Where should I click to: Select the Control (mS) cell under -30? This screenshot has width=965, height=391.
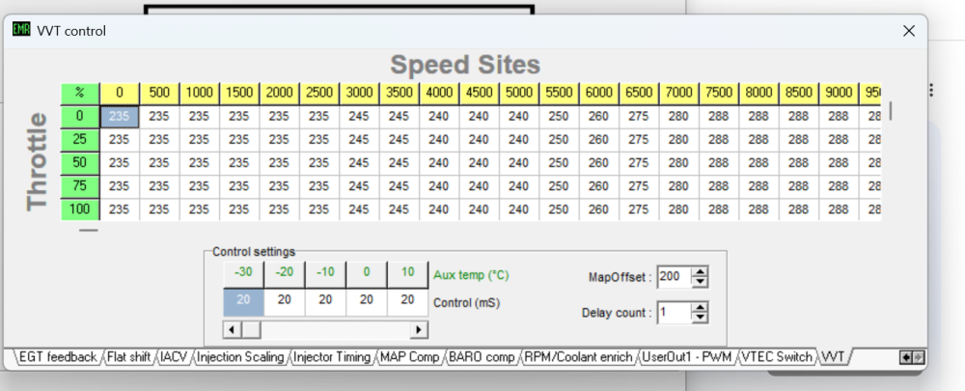[x=244, y=300]
